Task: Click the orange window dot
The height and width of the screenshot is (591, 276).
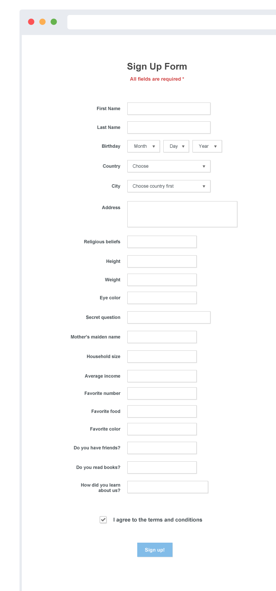Action: (x=43, y=22)
